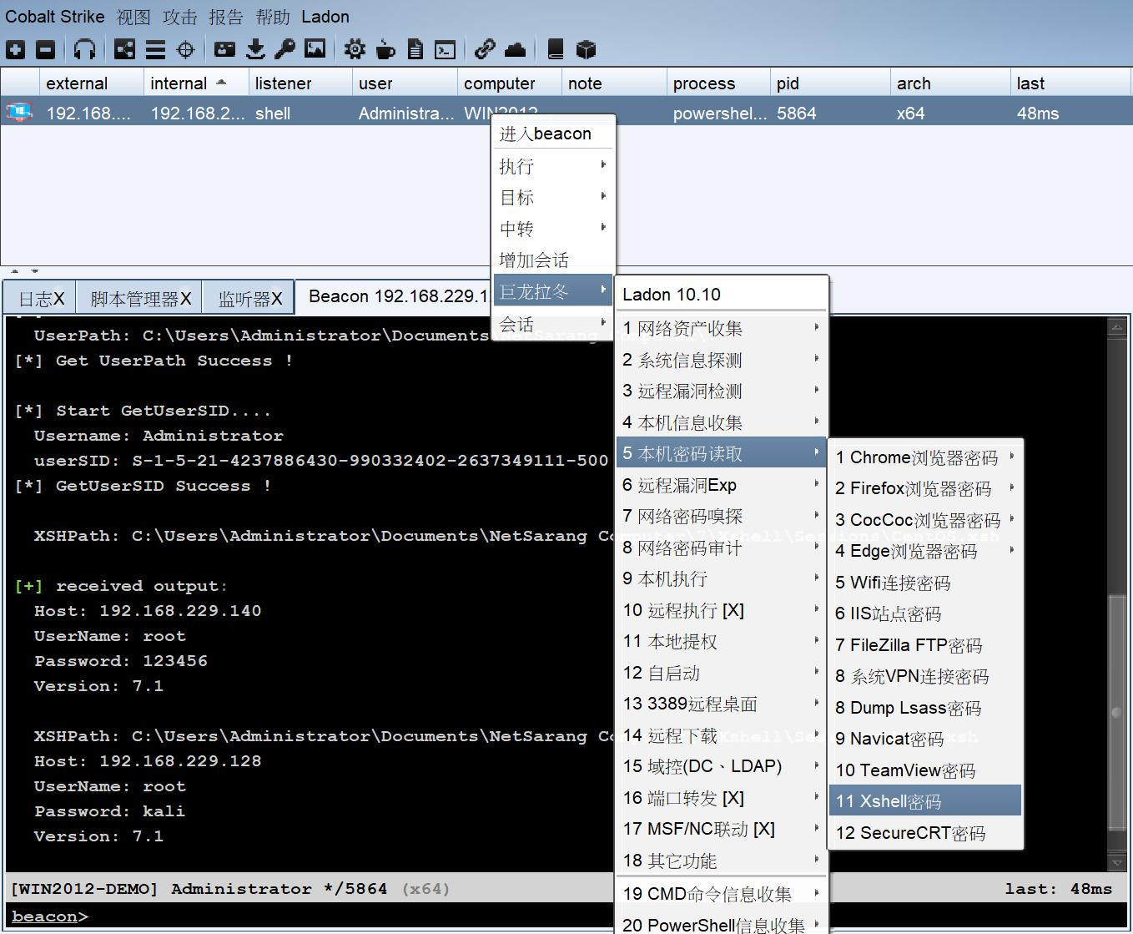Image resolution: width=1133 pixels, height=934 pixels.
Task: Click the document Office macro icon
Action: pyautogui.click(x=415, y=50)
